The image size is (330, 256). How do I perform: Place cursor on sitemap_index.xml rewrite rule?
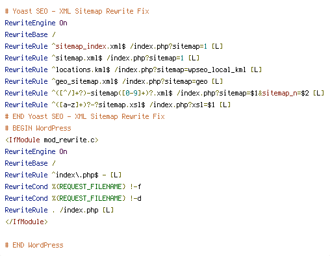click(x=114, y=46)
